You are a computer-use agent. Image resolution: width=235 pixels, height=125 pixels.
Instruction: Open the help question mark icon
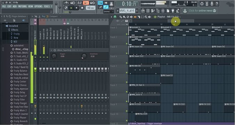[217, 3]
